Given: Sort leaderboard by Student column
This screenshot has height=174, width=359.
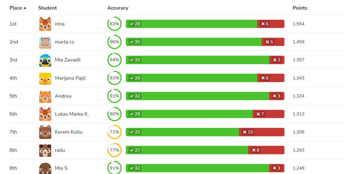Looking at the screenshot, I should pos(47,8).
